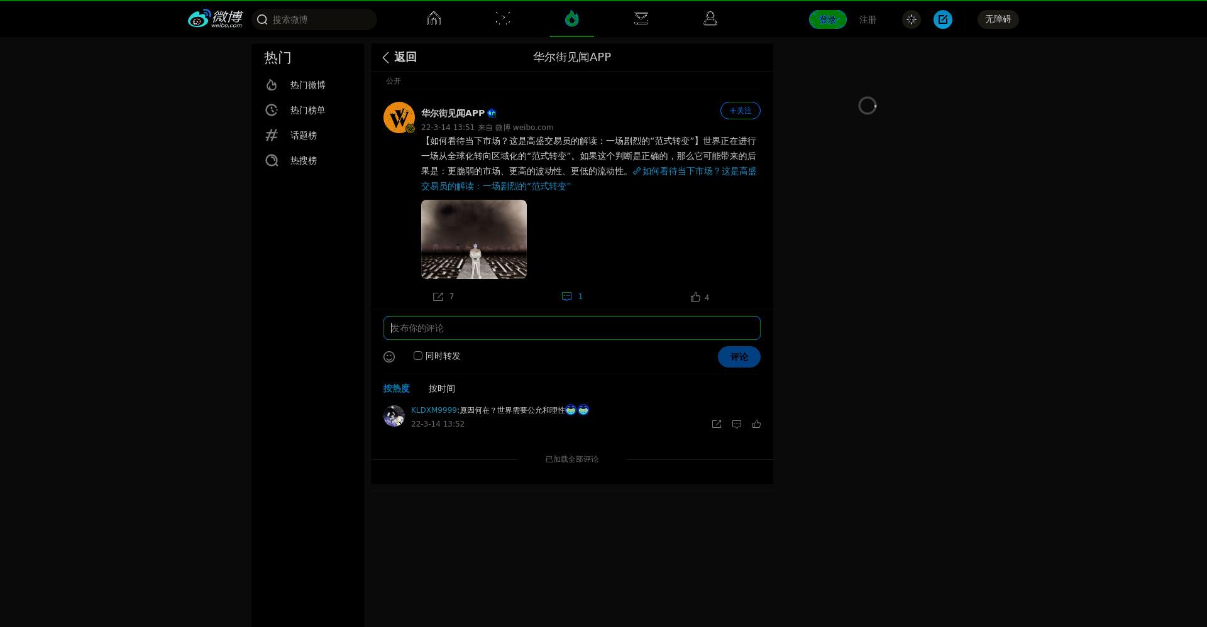Click the Weibo logo
Image resolution: width=1207 pixels, height=627 pixels.
[x=215, y=19]
